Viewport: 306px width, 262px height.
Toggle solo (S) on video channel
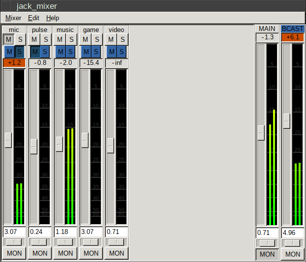point(122,40)
